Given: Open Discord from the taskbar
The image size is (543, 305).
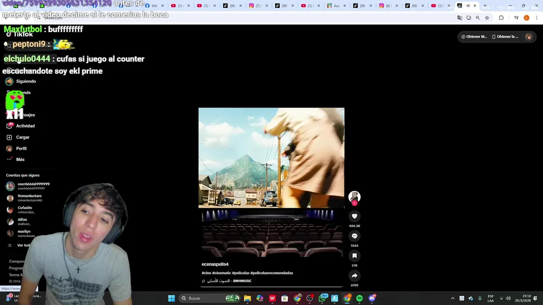Looking at the screenshot, I should click(372, 298).
